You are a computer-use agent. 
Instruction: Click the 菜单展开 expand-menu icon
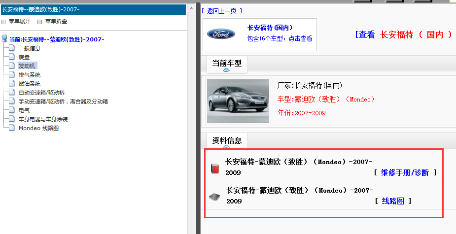click(3, 22)
